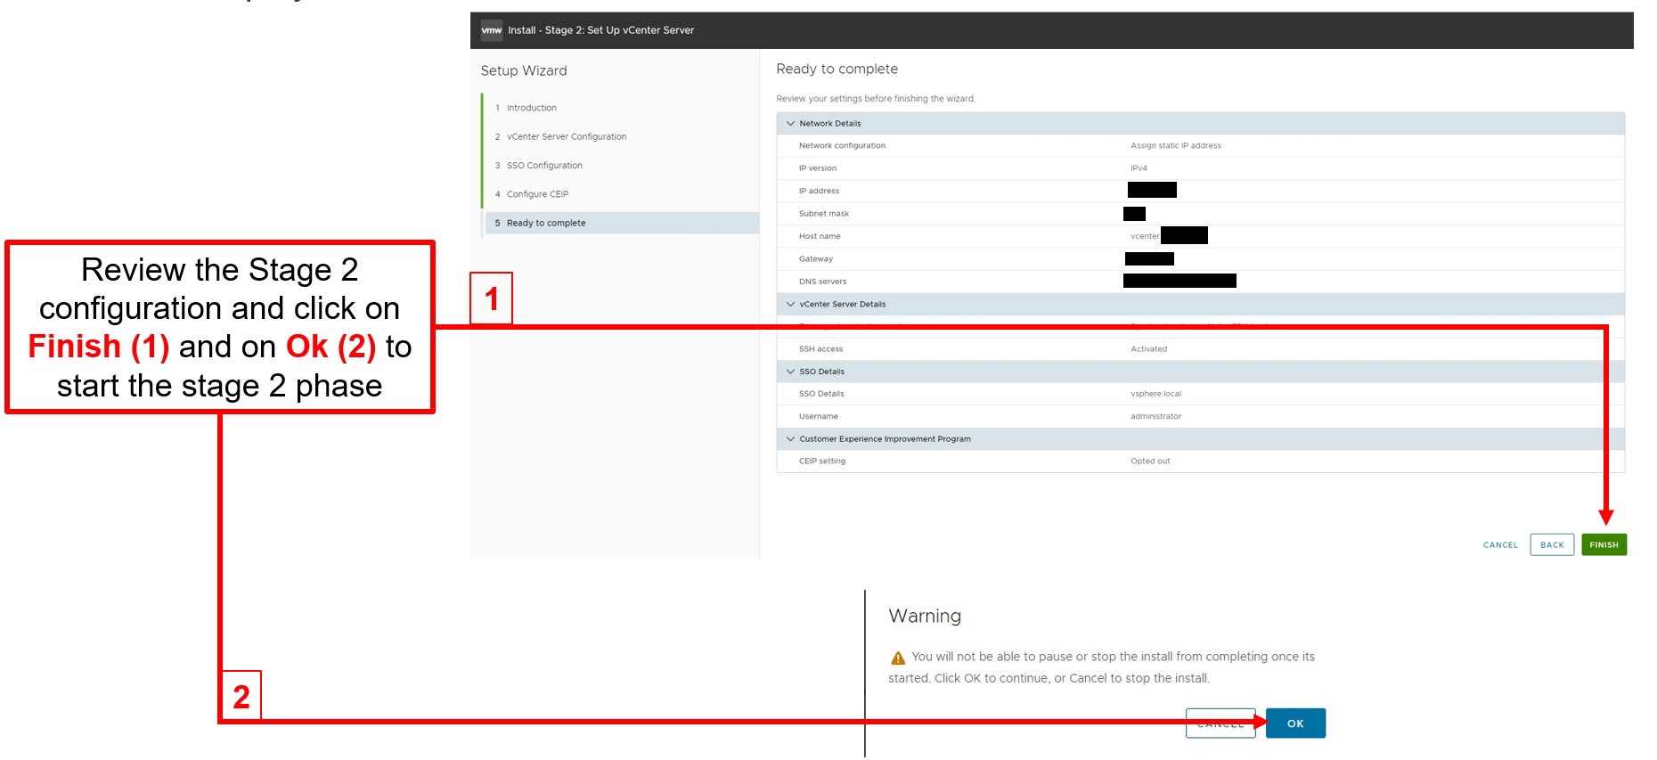This screenshot has width=1657, height=760.
Task: Click the administrator username value
Action: 1155,417
